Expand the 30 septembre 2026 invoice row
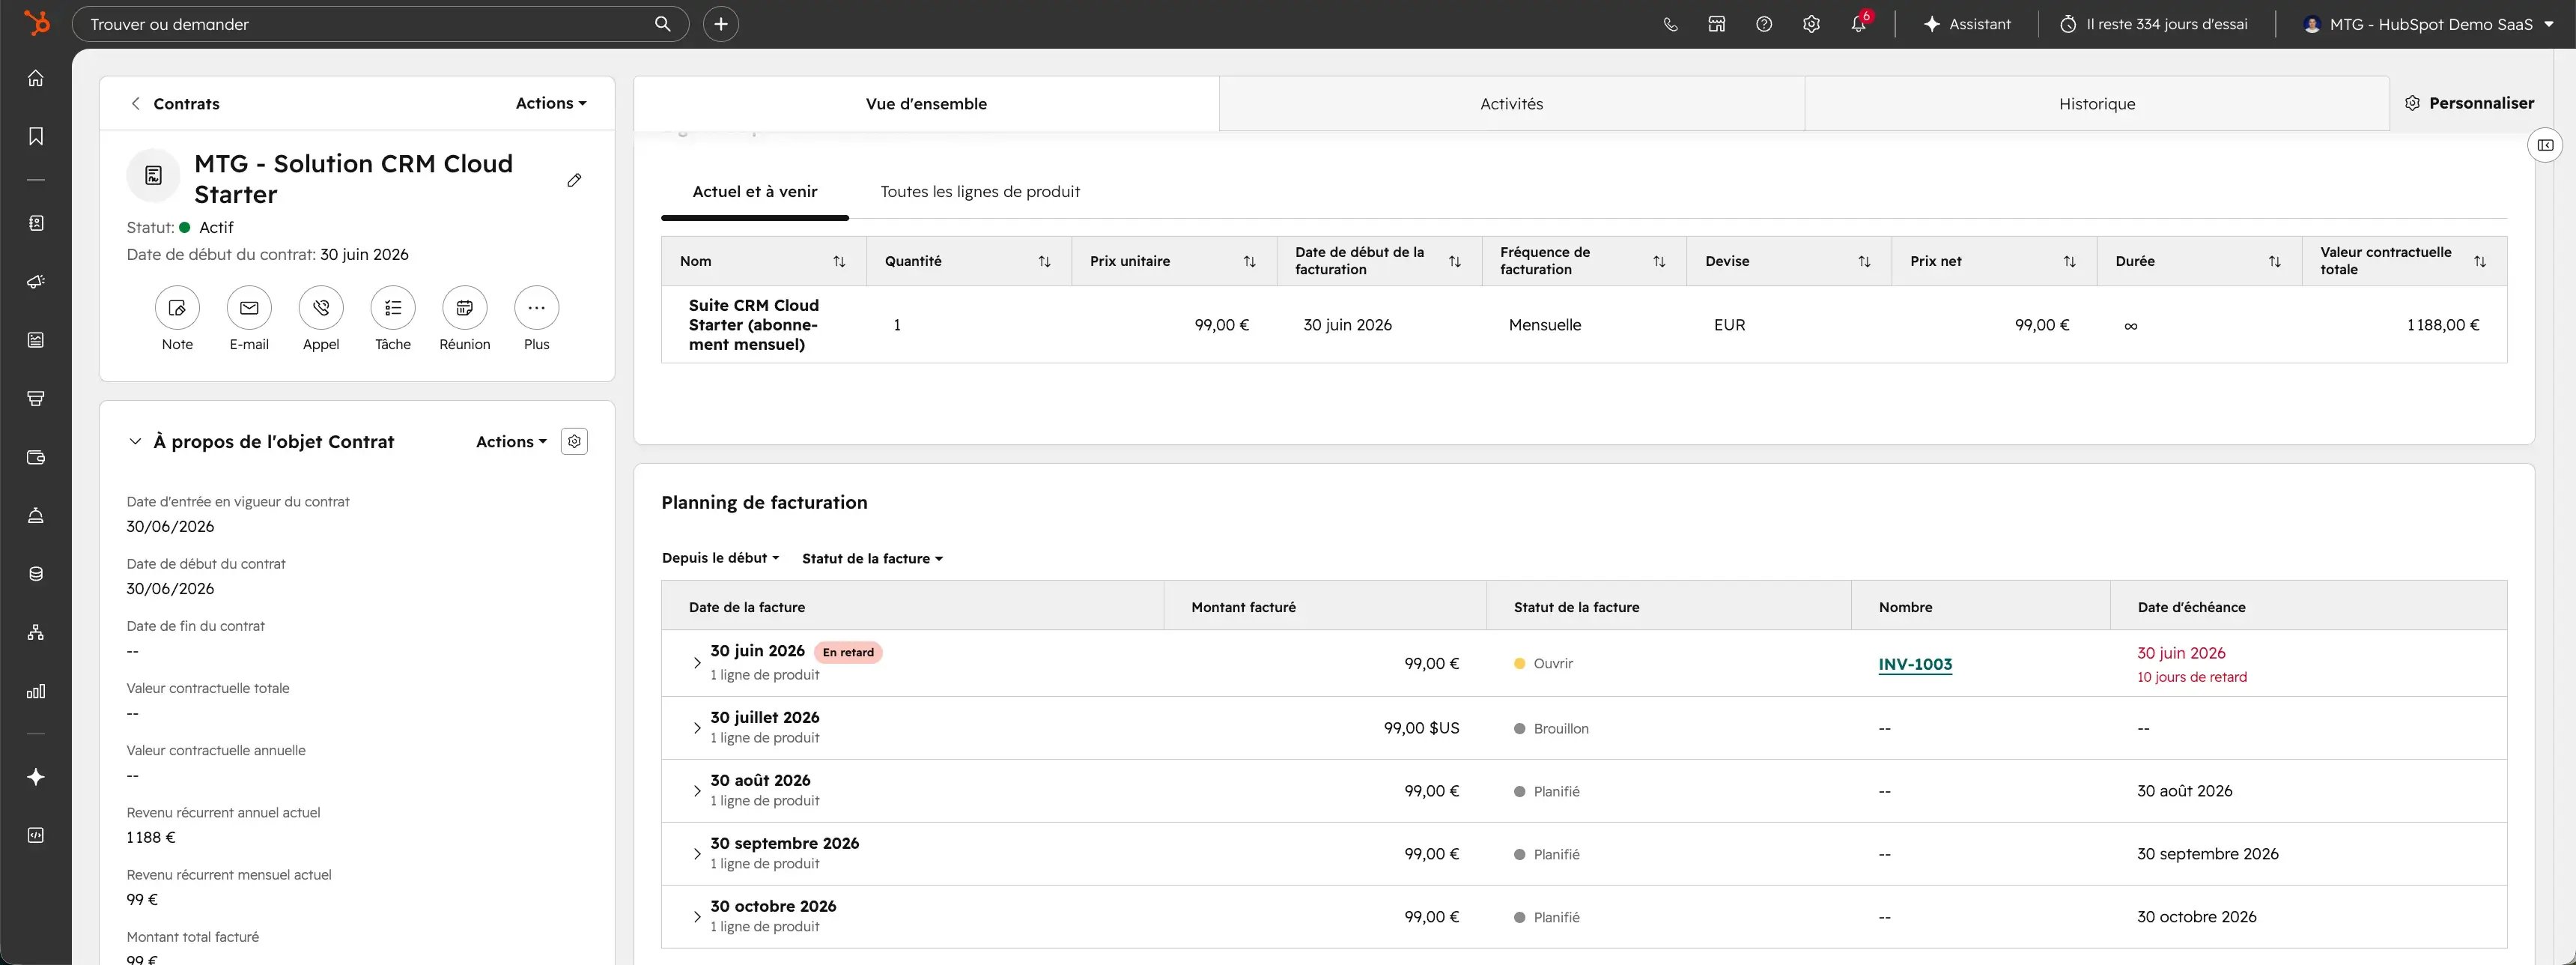 coord(697,854)
